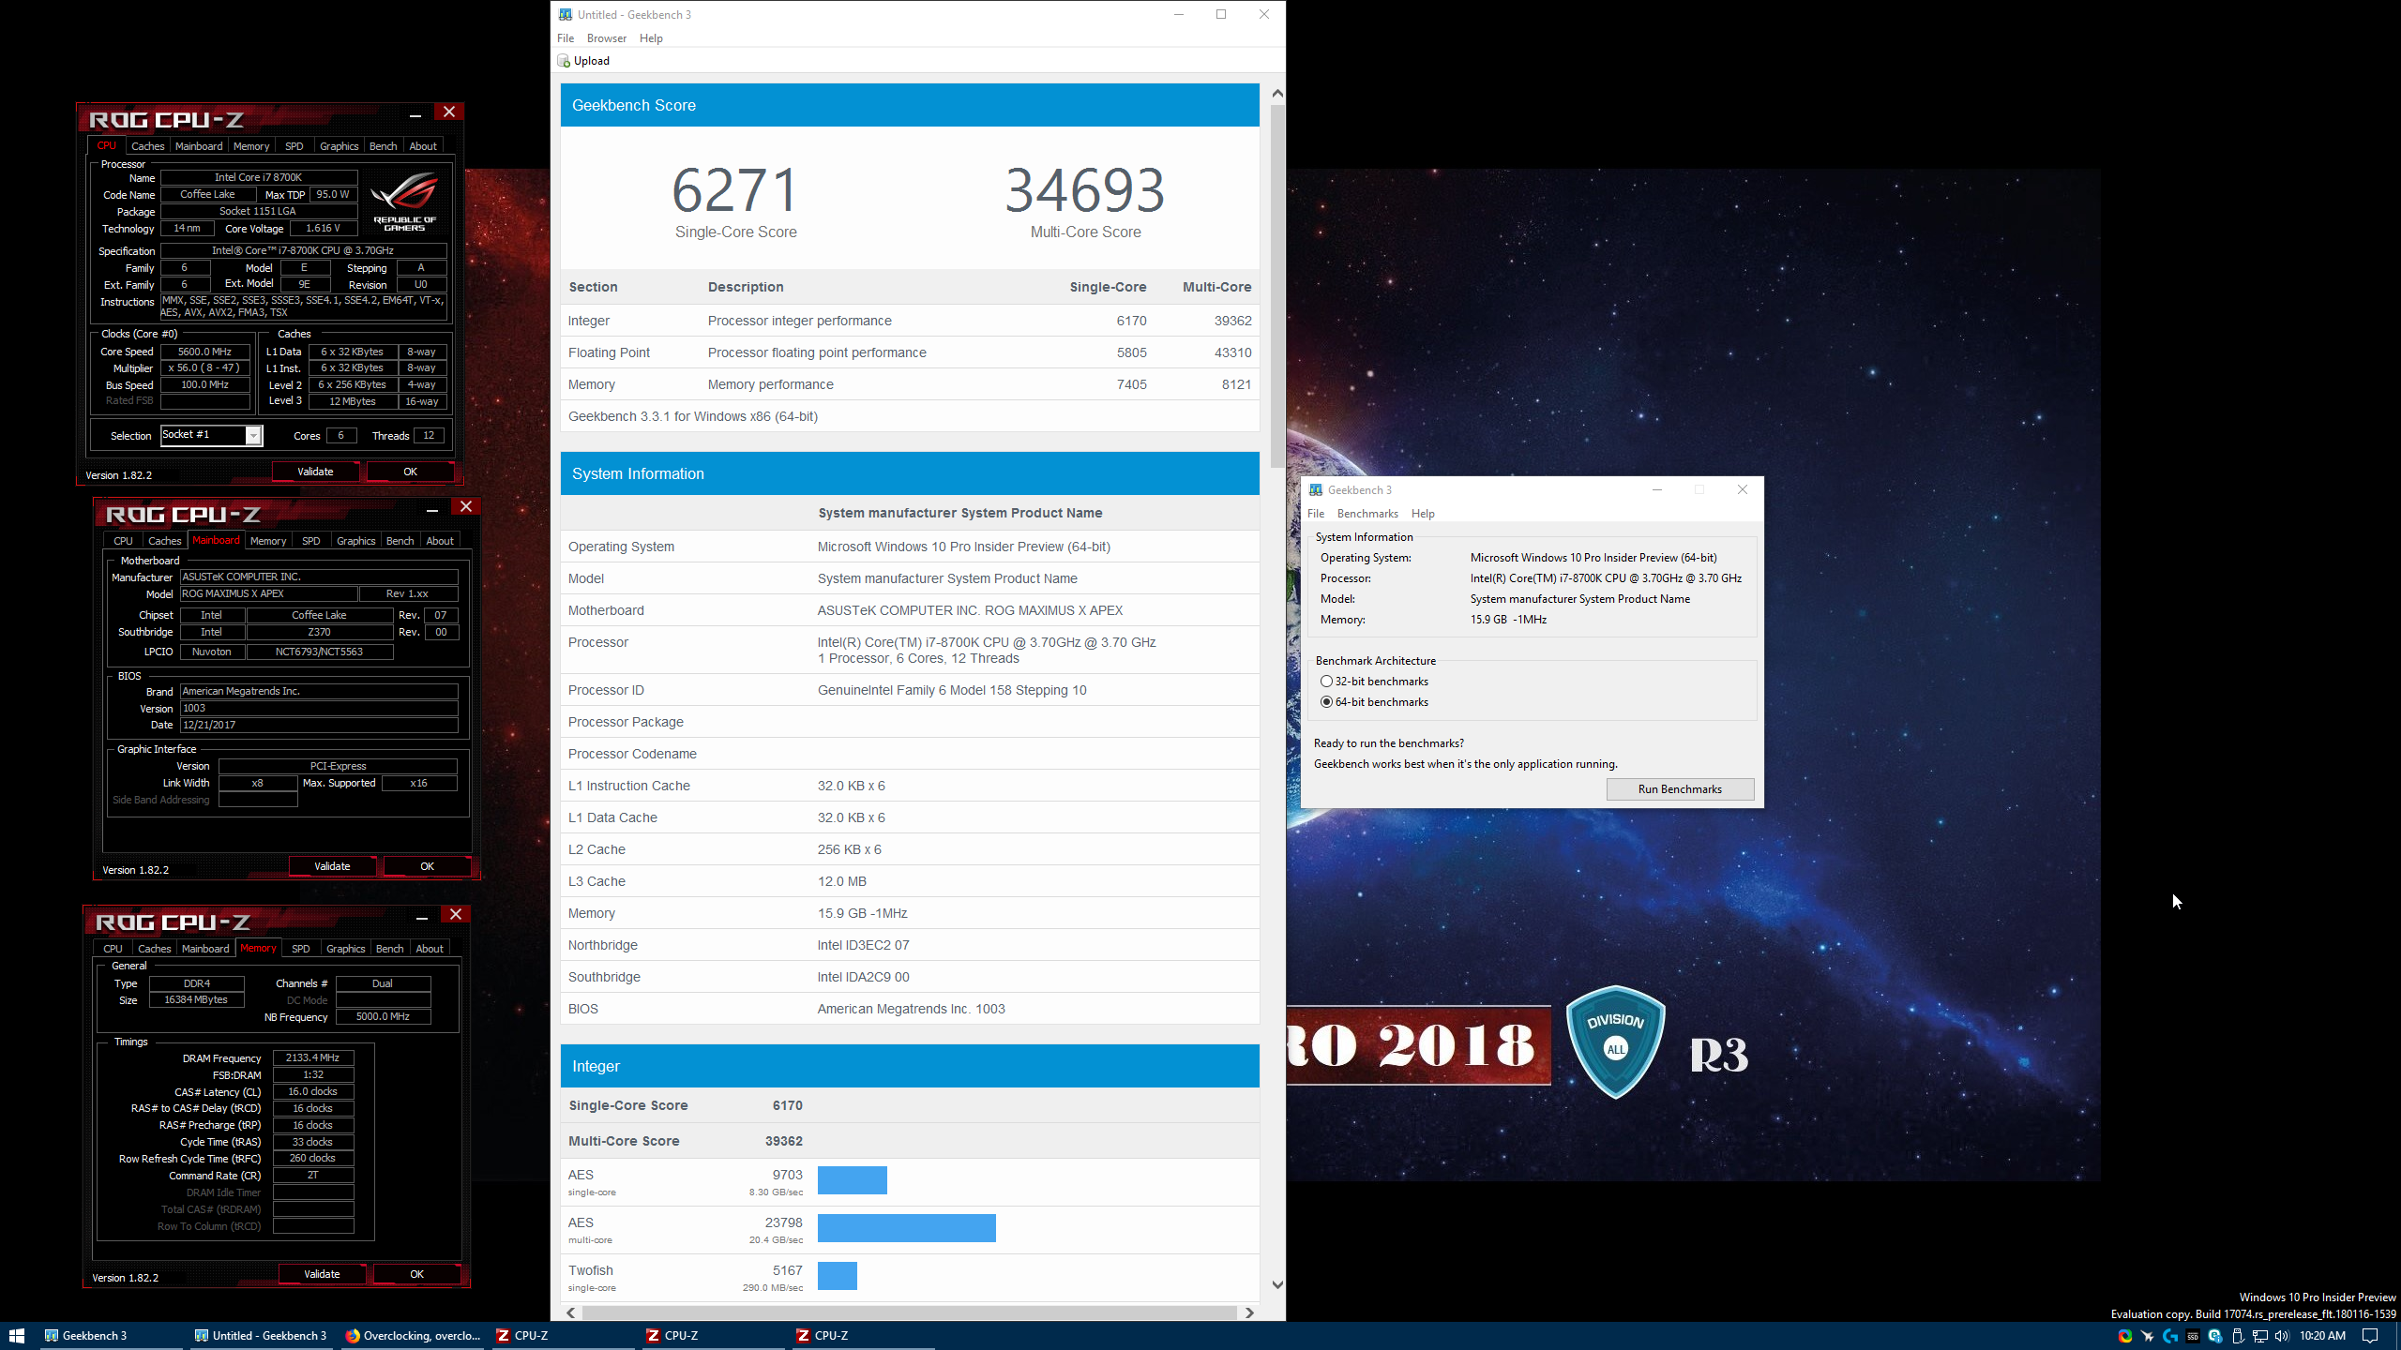Open Browser menu in Geekbench result window
The height and width of the screenshot is (1350, 2401).
click(x=607, y=38)
